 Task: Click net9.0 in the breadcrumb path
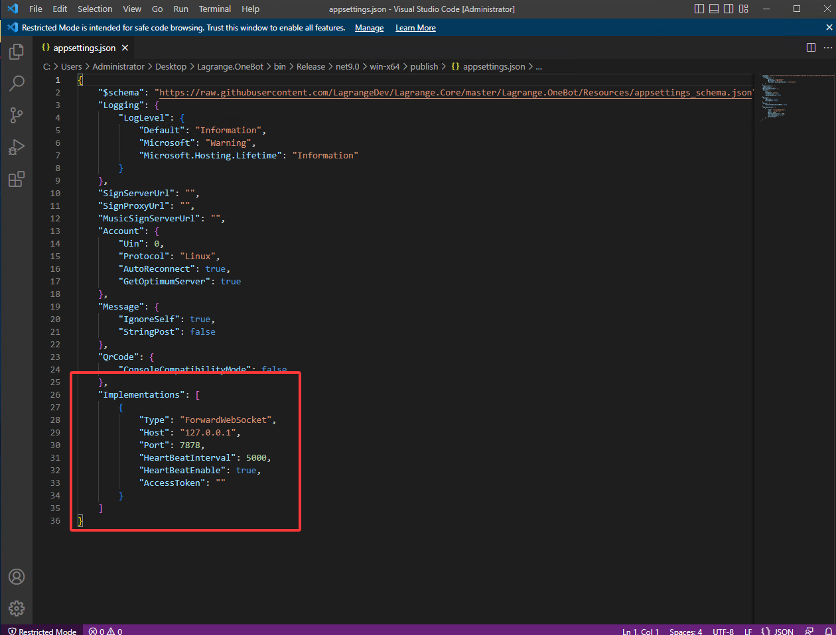point(347,66)
